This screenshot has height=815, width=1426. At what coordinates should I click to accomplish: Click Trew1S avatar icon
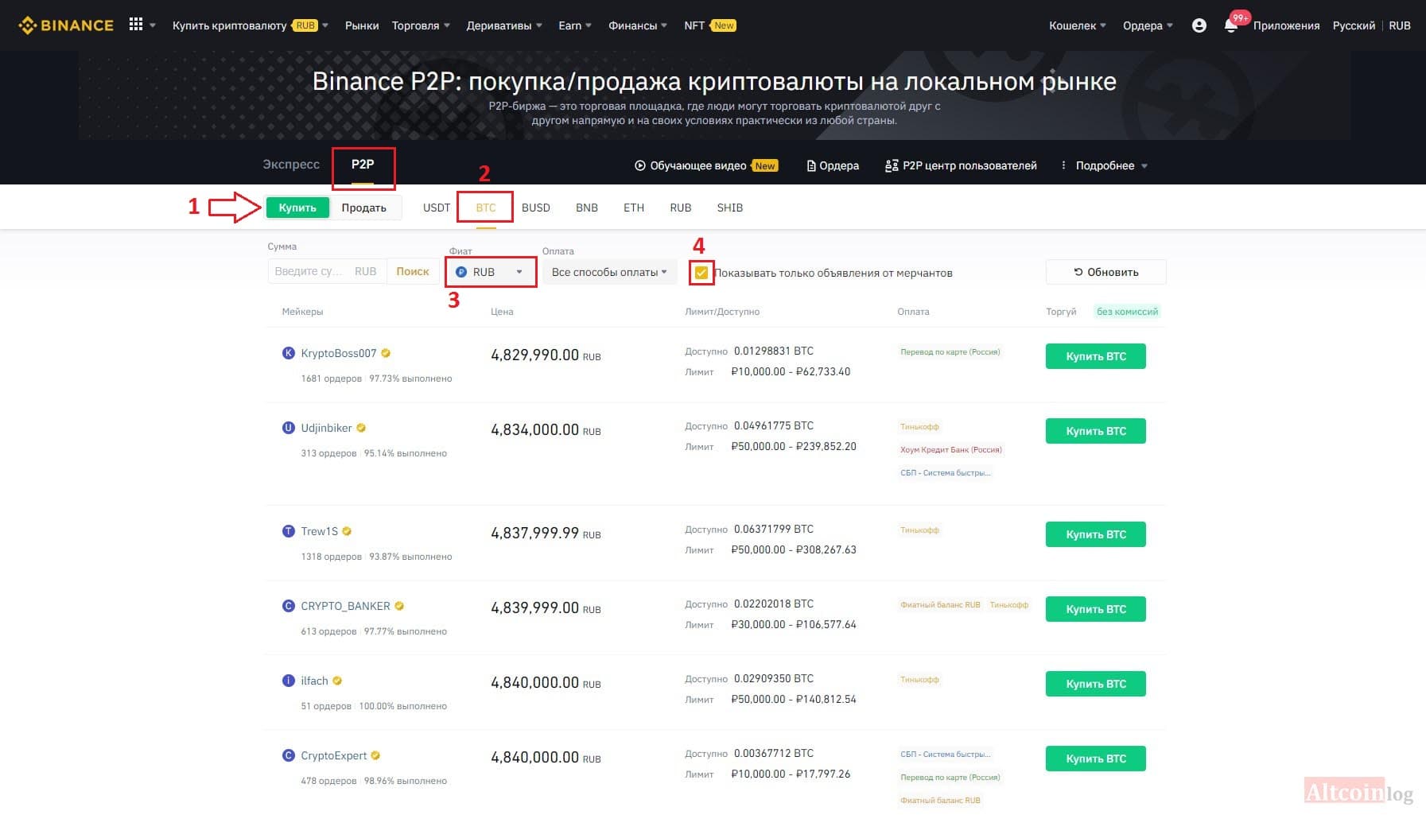pos(289,531)
